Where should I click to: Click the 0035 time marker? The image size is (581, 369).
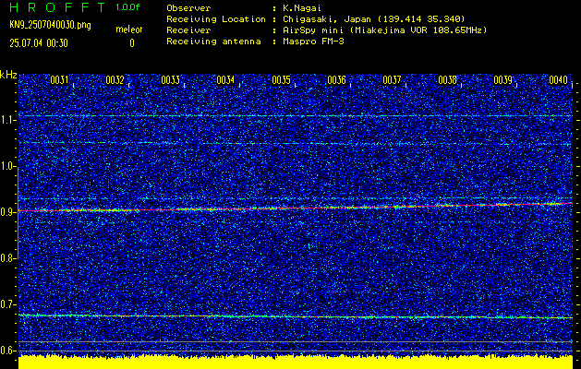pyautogui.click(x=281, y=80)
